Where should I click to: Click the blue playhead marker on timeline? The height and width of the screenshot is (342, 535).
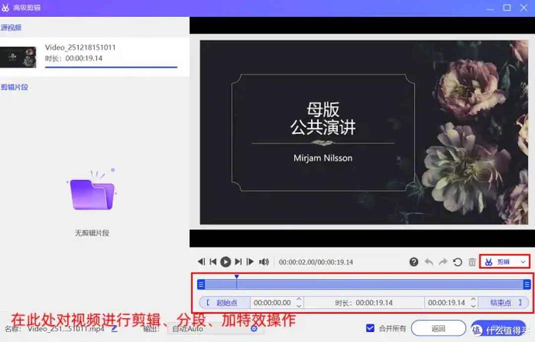coord(236,277)
